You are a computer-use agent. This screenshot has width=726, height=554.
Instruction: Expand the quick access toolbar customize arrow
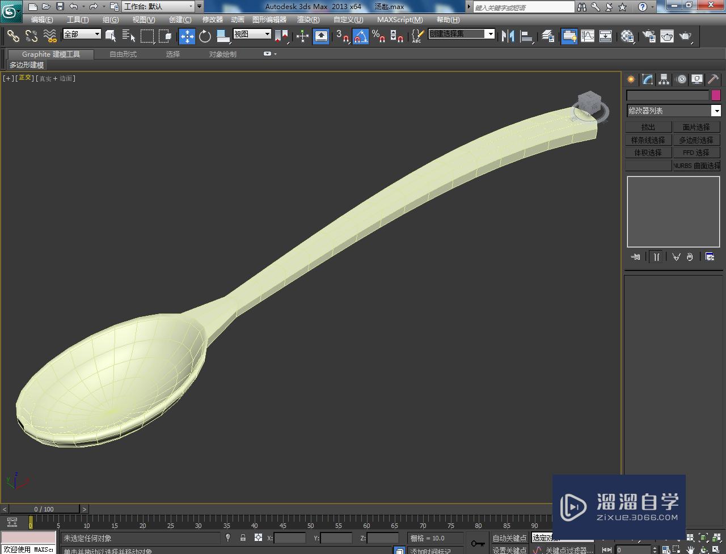click(199, 7)
